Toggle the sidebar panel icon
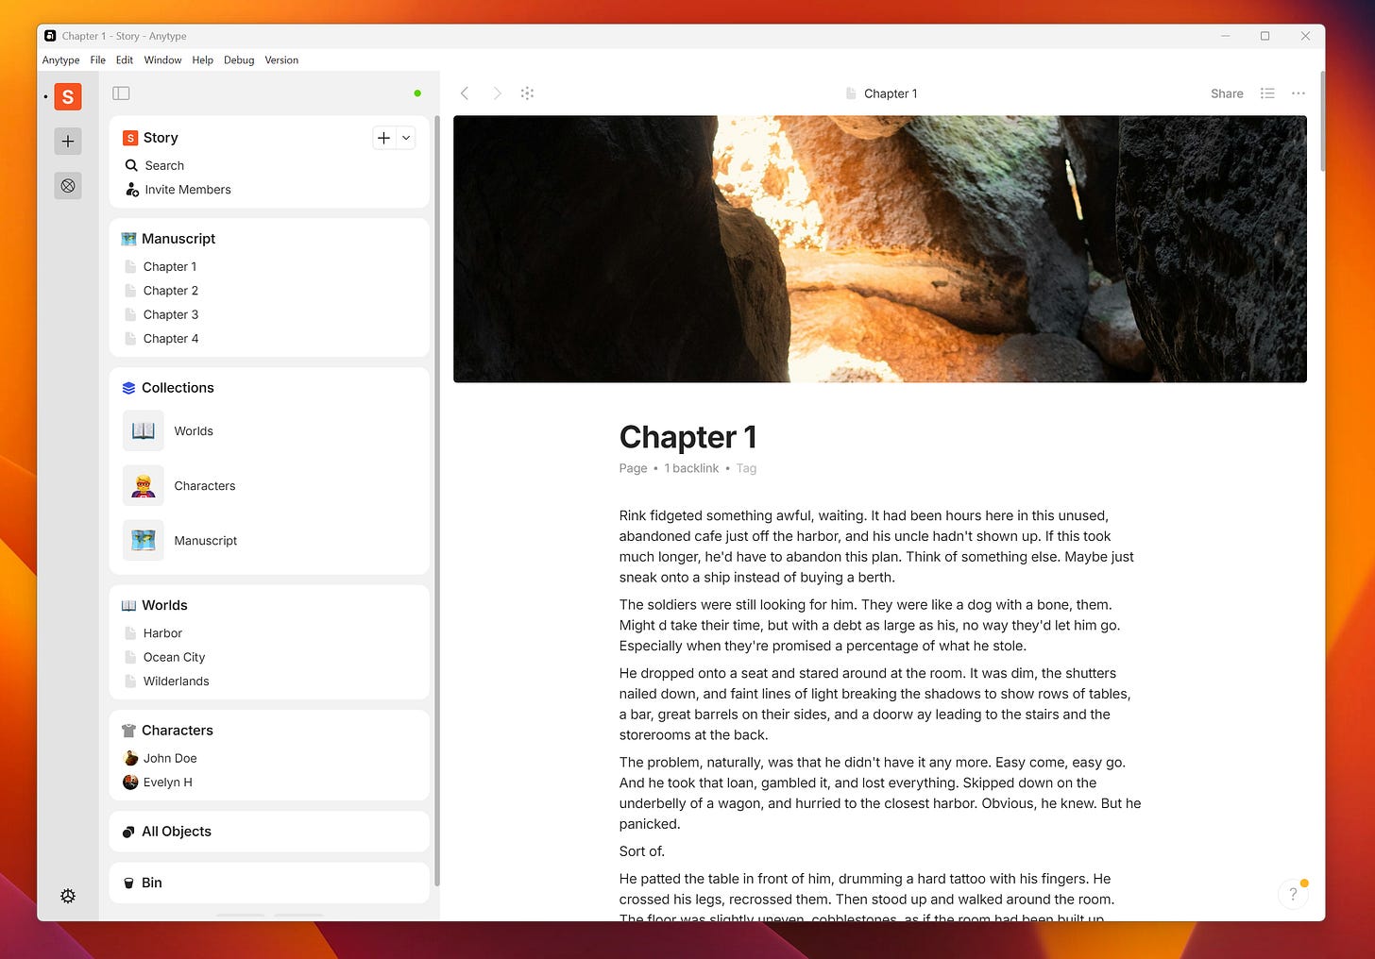Image resolution: width=1375 pixels, height=959 pixels. pyautogui.click(x=121, y=93)
